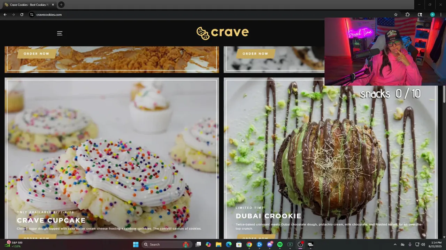
Task: Click the ONLY AVAILABLE 8/22-8/28 label
Action: point(45,212)
